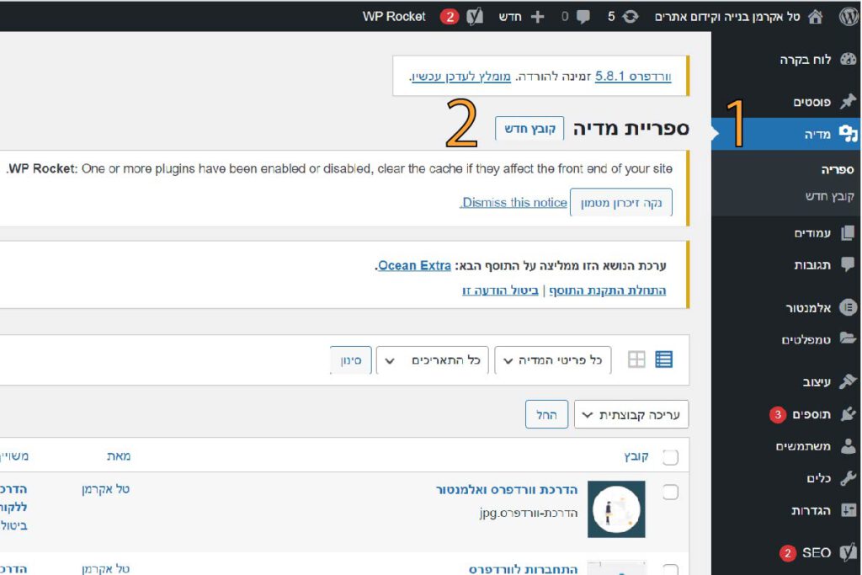Click the pin icon next to פוסטים

click(849, 101)
